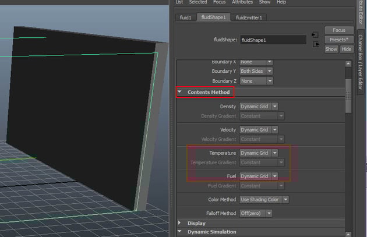This screenshot has width=367, height=237.
Task: Open the Show menu
Action: click(x=264, y=2)
